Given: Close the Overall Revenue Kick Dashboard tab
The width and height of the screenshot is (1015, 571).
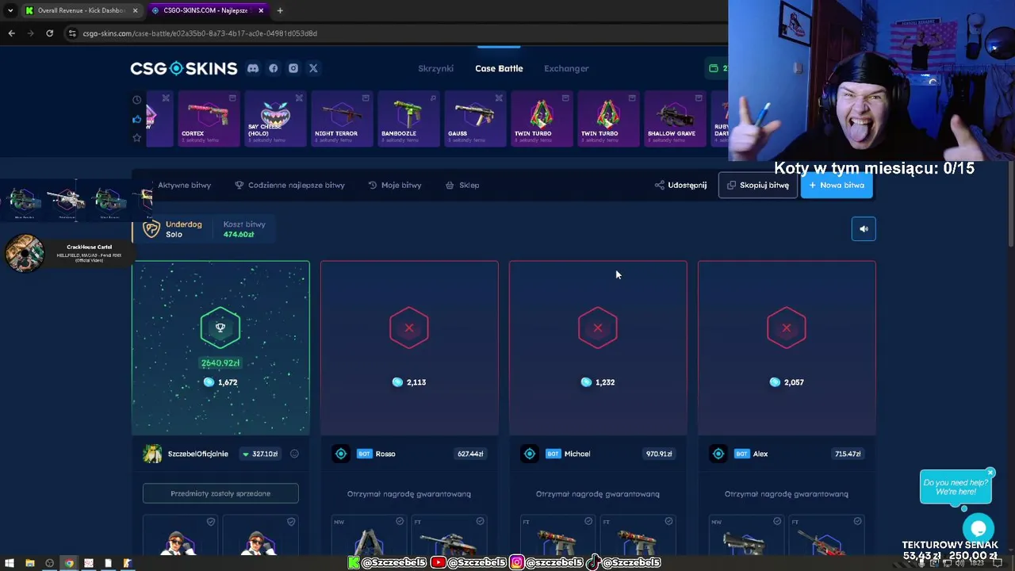Looking at the screenshot, I should [x=135, y=10].
